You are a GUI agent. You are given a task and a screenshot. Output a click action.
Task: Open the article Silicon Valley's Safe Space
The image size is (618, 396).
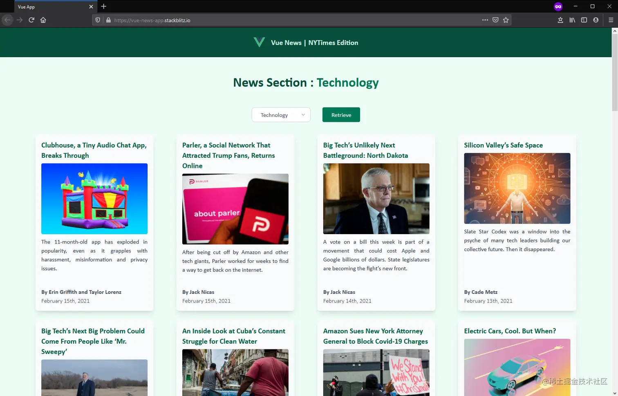click(x=502, y=145)
